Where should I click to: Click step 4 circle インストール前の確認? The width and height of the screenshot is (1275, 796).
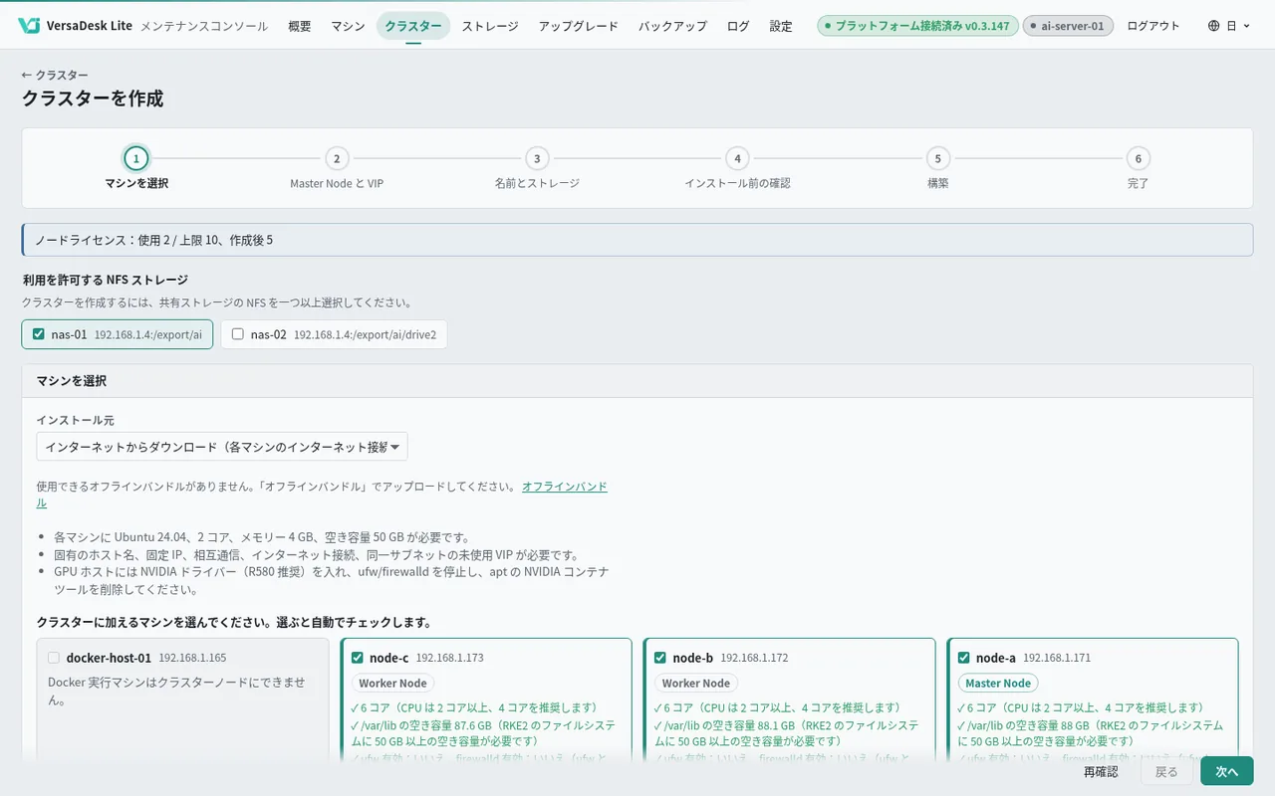[737, 158]
